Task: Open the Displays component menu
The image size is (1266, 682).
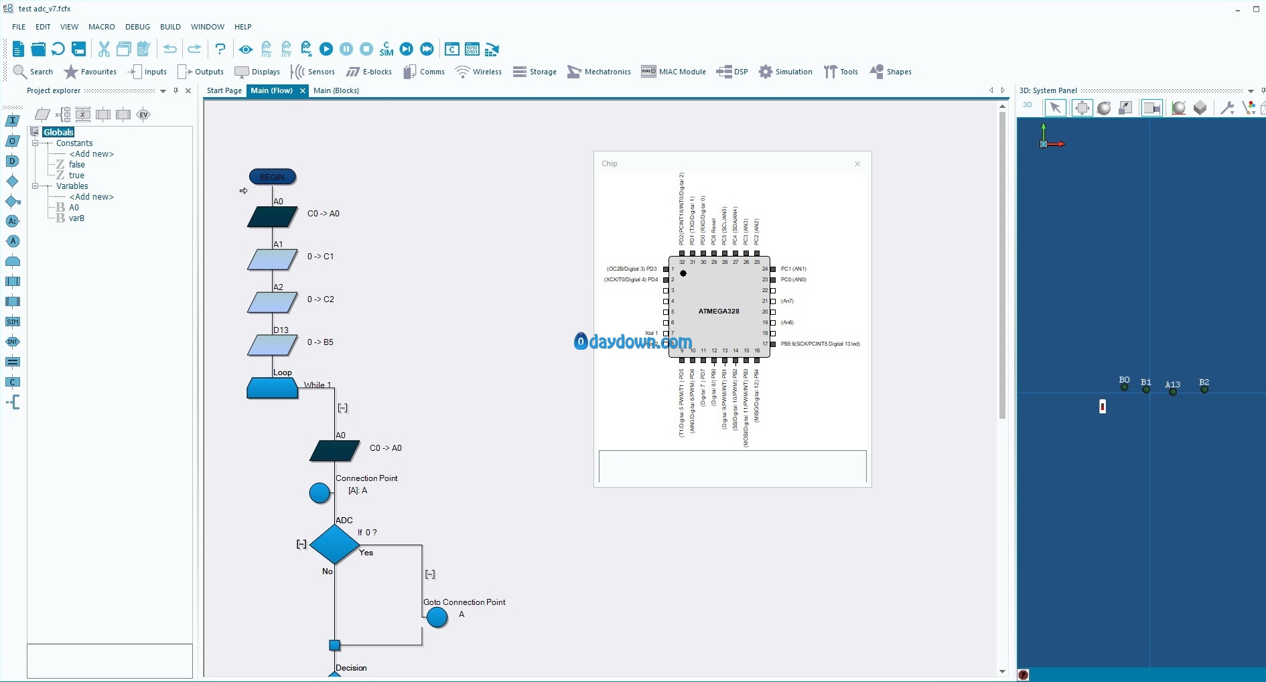Action: [257, 72]
